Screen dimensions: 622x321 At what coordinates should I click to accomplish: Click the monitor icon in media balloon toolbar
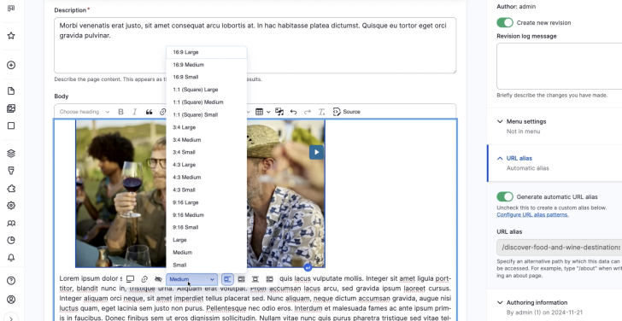130,279
